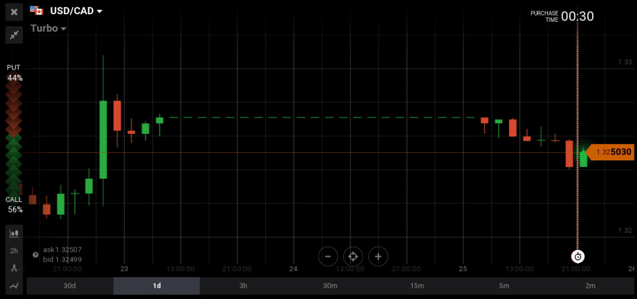
Task: Select the 15m time range tab
Action: (x=417, y=285)
